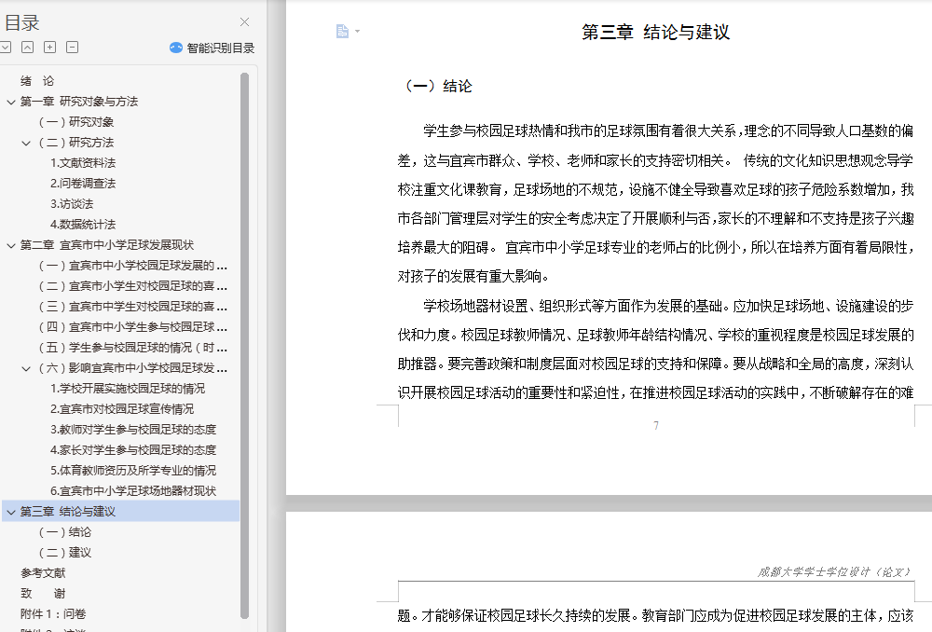
Task: Jump to 绪 论 in the outline
Action: tap(37, 81)
